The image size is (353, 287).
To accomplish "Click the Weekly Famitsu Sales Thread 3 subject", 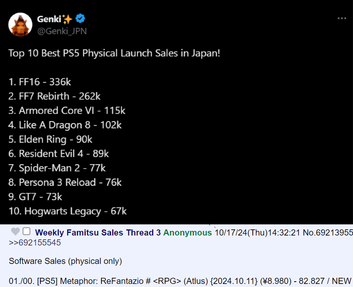I will tap(98, 232).
